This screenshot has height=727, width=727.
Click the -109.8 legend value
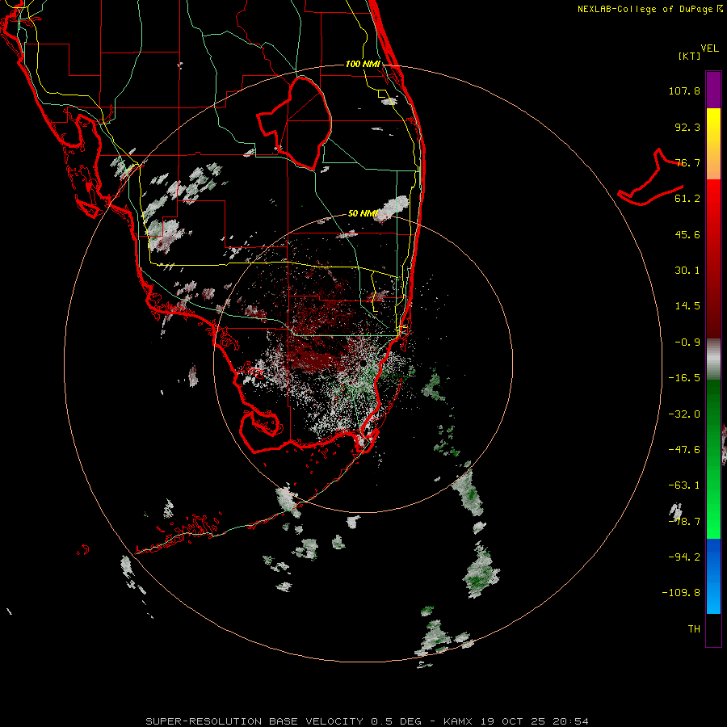coord(681,593)
